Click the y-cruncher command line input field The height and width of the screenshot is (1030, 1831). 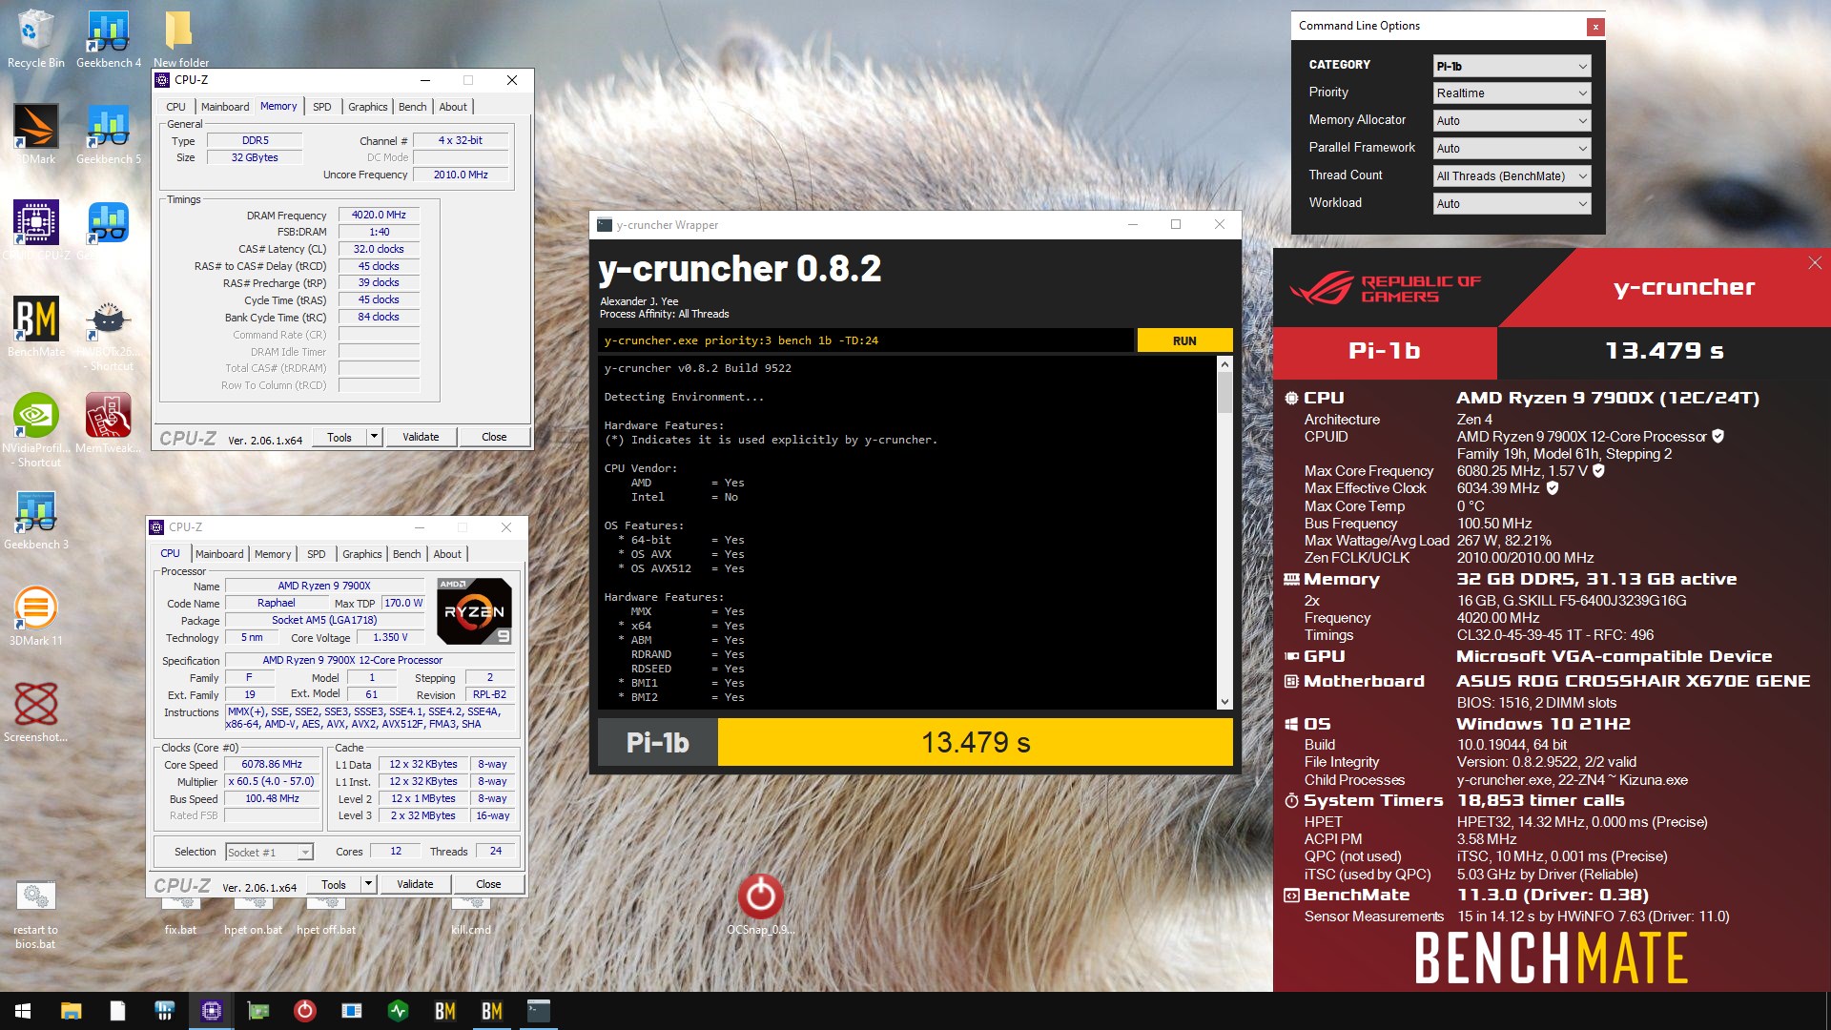(x=866, y=340)
